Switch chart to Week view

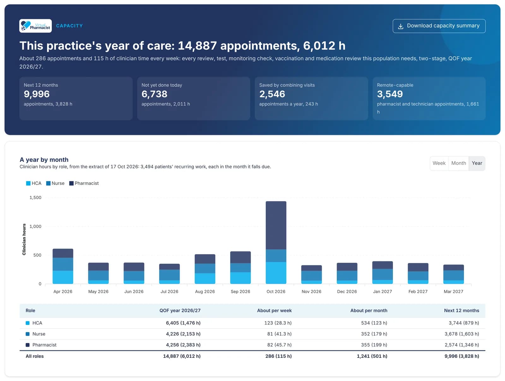point(439,163)
